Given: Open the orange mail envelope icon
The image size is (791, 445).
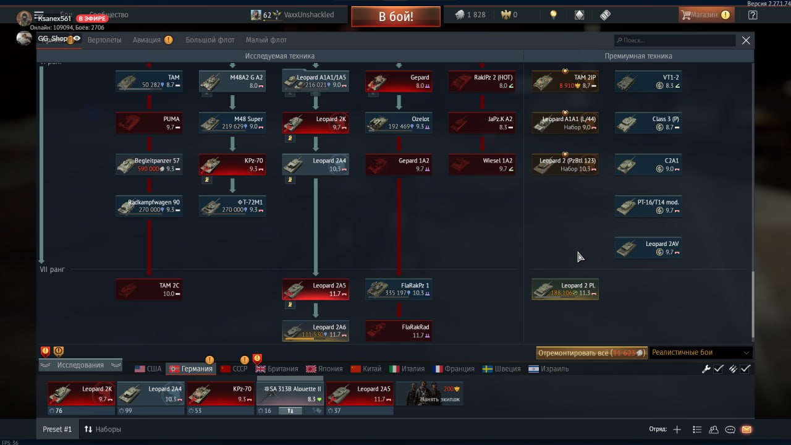Looking at the screenshot, I should [x=747, y=430].
